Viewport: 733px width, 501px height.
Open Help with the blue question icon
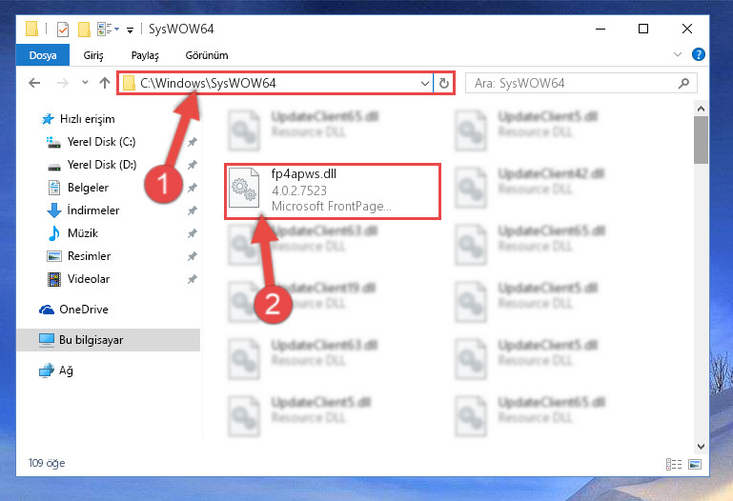coord(698,54)
